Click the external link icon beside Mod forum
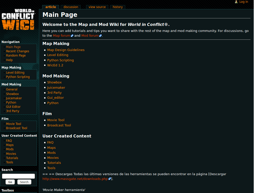 [x=100, y=35]
